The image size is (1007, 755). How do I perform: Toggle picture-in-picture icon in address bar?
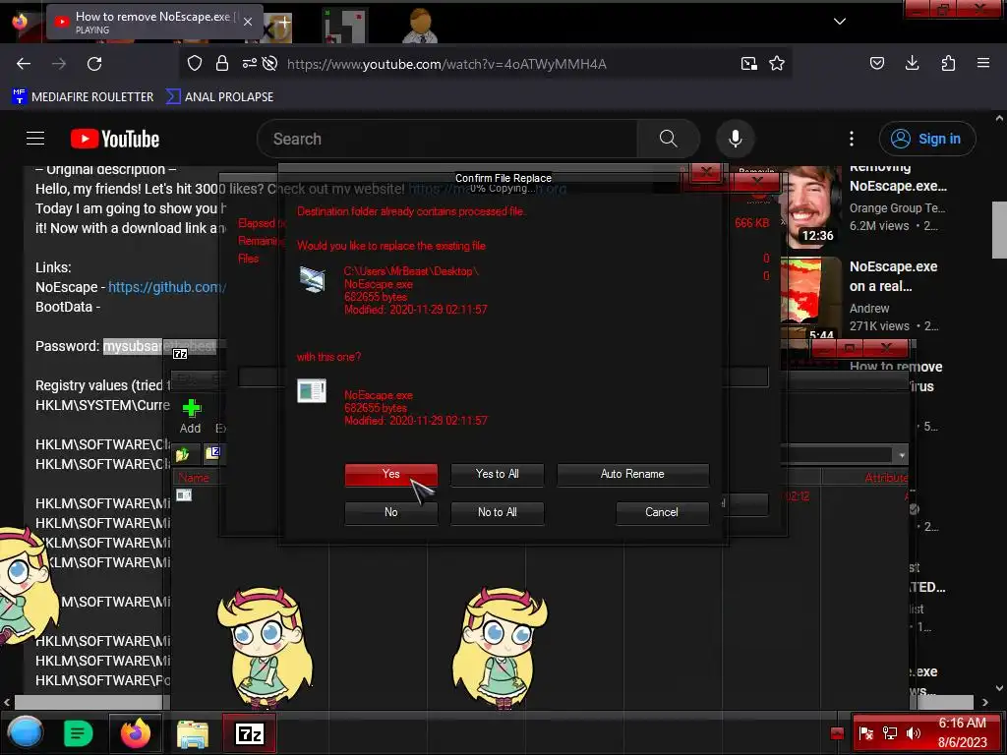[748, 63]
